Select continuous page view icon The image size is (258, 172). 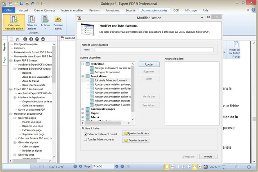click(172, 167)
